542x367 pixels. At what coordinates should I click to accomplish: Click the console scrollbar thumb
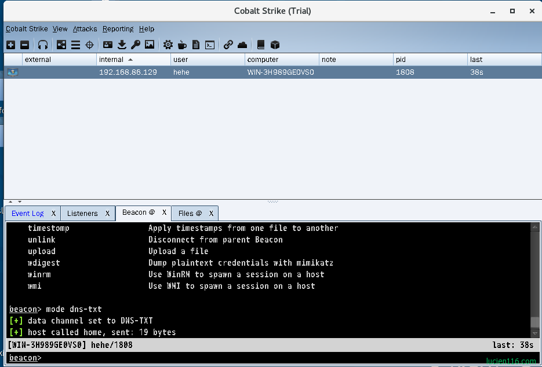pos(534,322)
